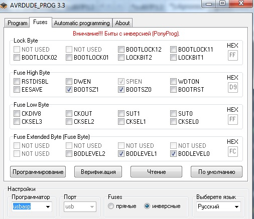Select the инверсные fuses radio button
The image size is (254, 219).
pyautogui.click(x=147, y=206)
